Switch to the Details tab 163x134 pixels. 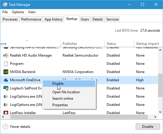[x=98, y=19]
